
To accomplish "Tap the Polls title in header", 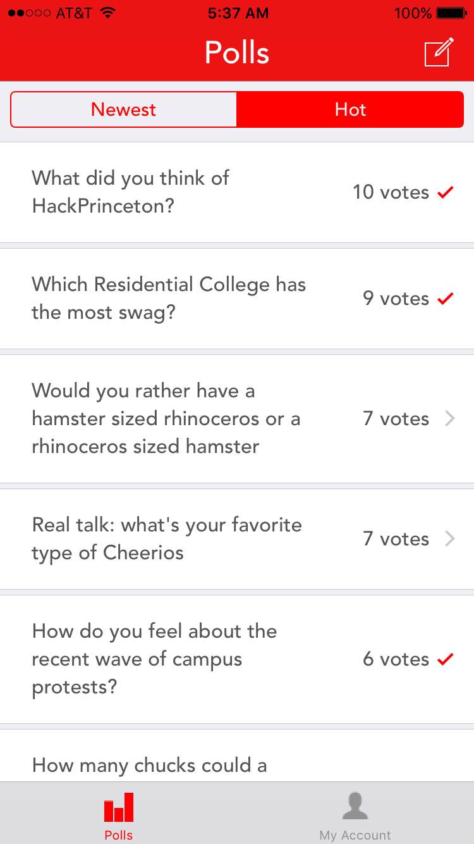I will coord(237,53).
